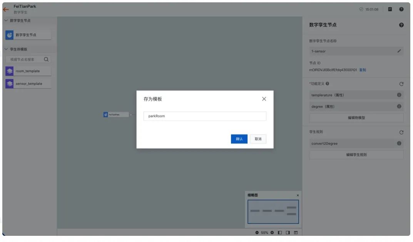Click the template name field parkRoom

tap(205, 116)
